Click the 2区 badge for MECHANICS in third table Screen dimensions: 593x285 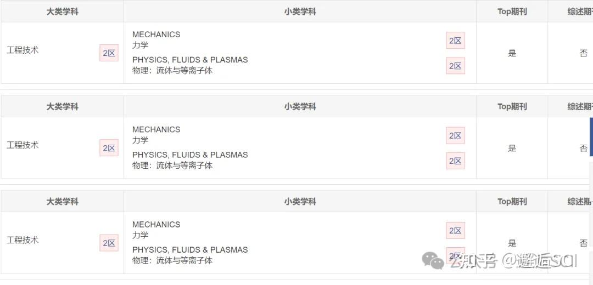(455, 231)
